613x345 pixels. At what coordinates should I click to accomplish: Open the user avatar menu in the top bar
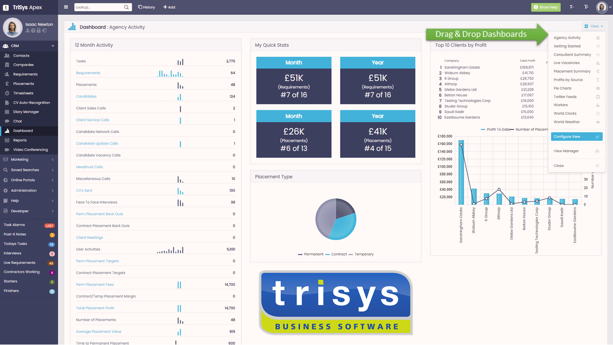click(602, 7)
